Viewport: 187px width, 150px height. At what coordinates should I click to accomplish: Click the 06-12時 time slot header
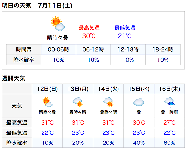coord(93,49)
